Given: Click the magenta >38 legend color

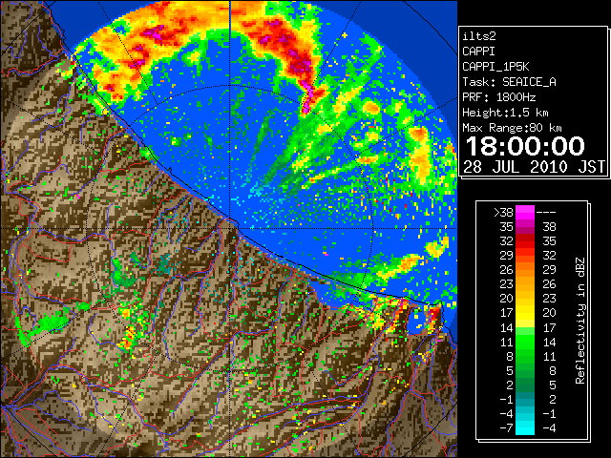Looking at the screenshot, I should coord(525,212).
